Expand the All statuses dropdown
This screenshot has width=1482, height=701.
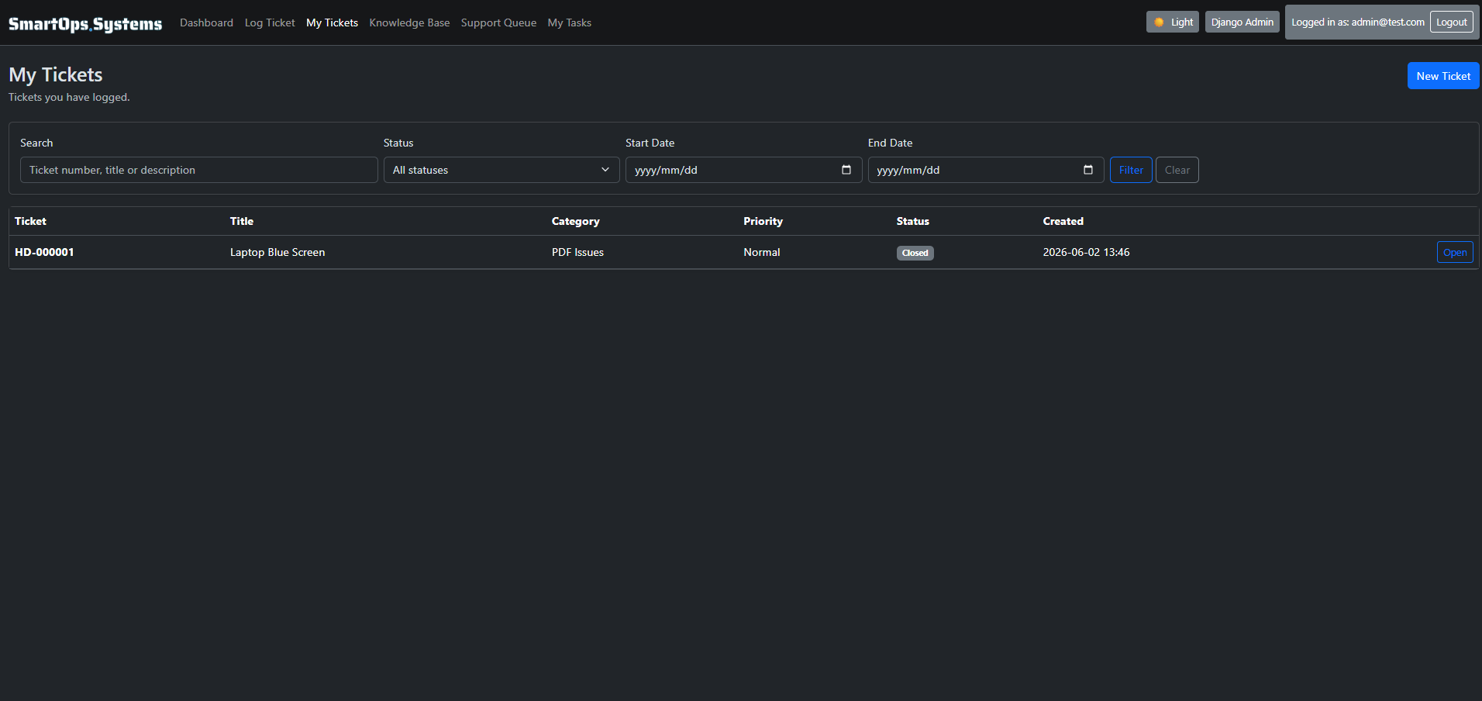coord(501,170)
